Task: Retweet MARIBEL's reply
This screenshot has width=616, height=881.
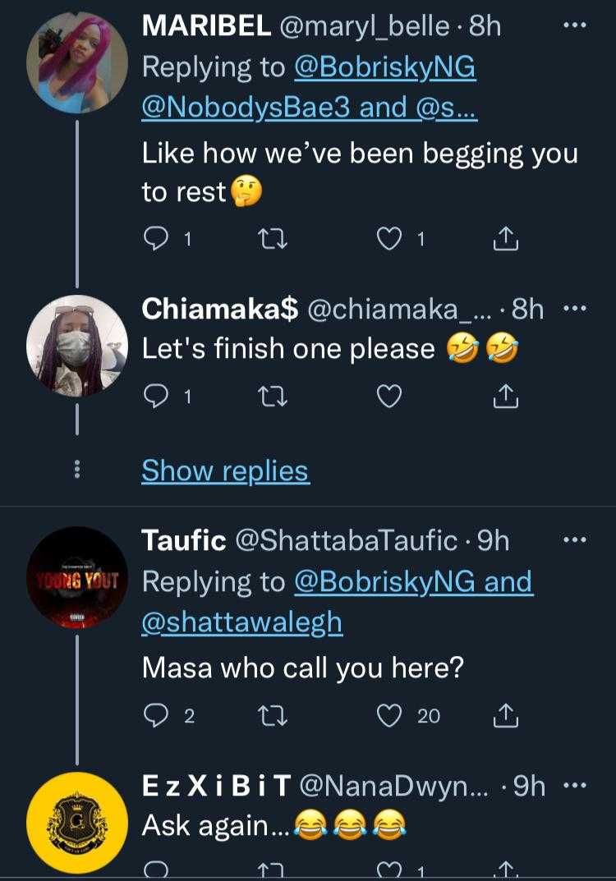Action: point(269,239)
